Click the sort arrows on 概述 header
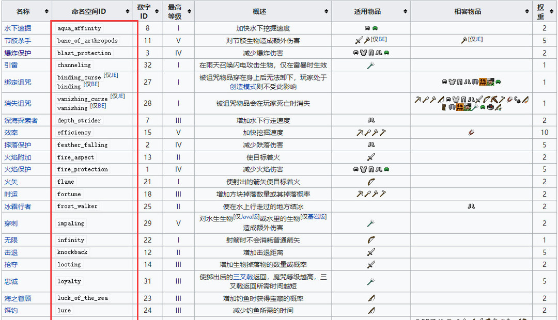 (x=327, y=11)
